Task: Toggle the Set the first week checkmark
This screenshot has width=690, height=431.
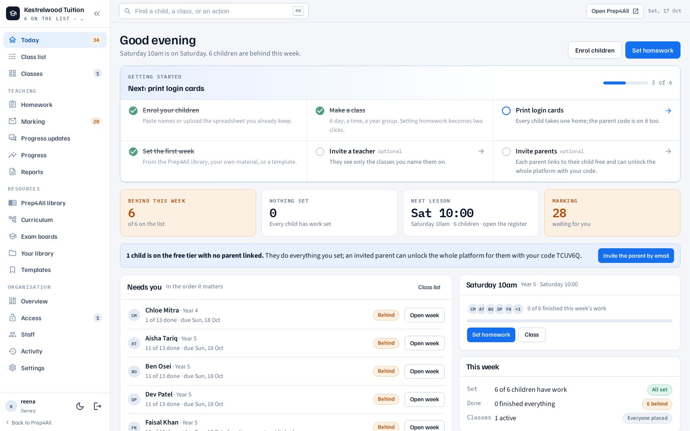Action: 133,152
